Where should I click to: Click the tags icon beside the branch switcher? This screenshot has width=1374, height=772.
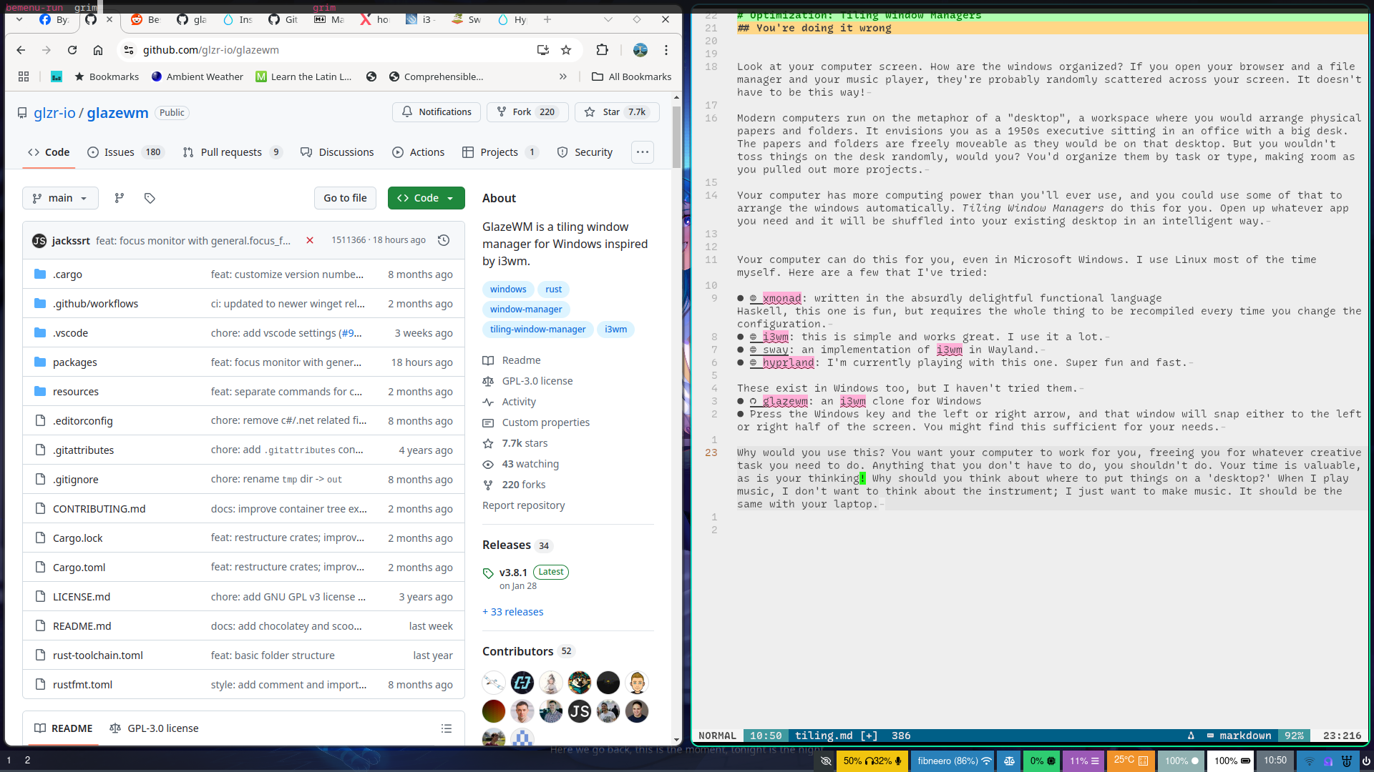point(150,198)
